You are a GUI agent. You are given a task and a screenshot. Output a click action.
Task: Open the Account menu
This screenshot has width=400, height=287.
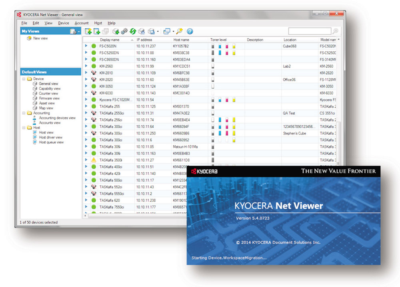click(x=81, y=23)
